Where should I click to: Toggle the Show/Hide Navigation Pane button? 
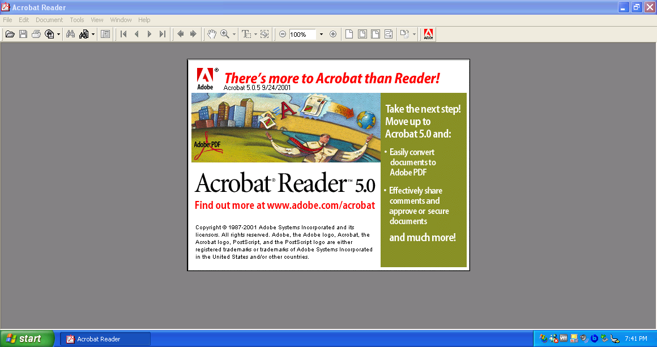[105, 34]
